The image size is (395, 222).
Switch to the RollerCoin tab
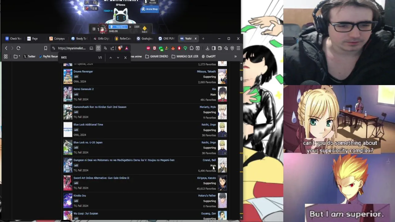click(x=123, y=39)
